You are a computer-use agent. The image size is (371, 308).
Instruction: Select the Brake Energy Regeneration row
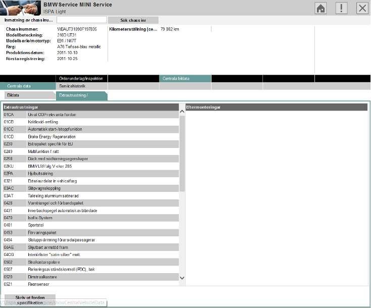(91, 137)
